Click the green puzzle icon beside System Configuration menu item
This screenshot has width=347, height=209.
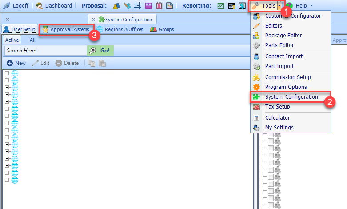pos(256,97)
